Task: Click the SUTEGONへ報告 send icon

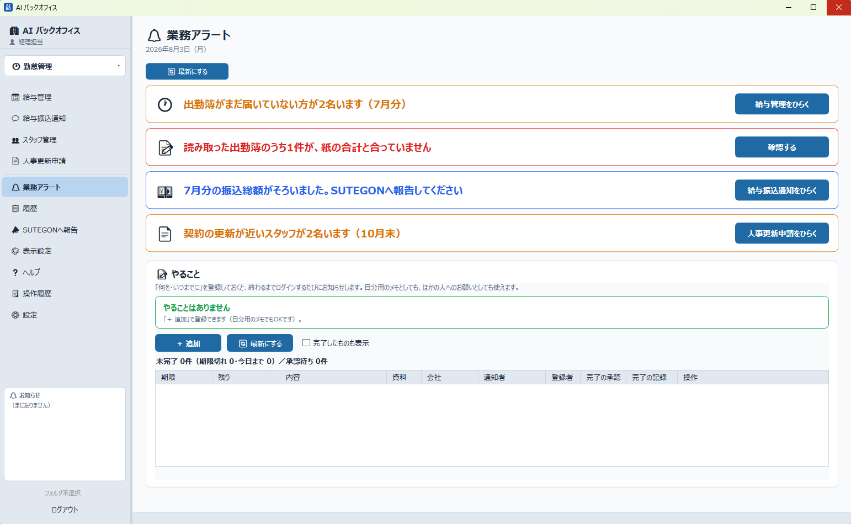Action: click(15, 230)
